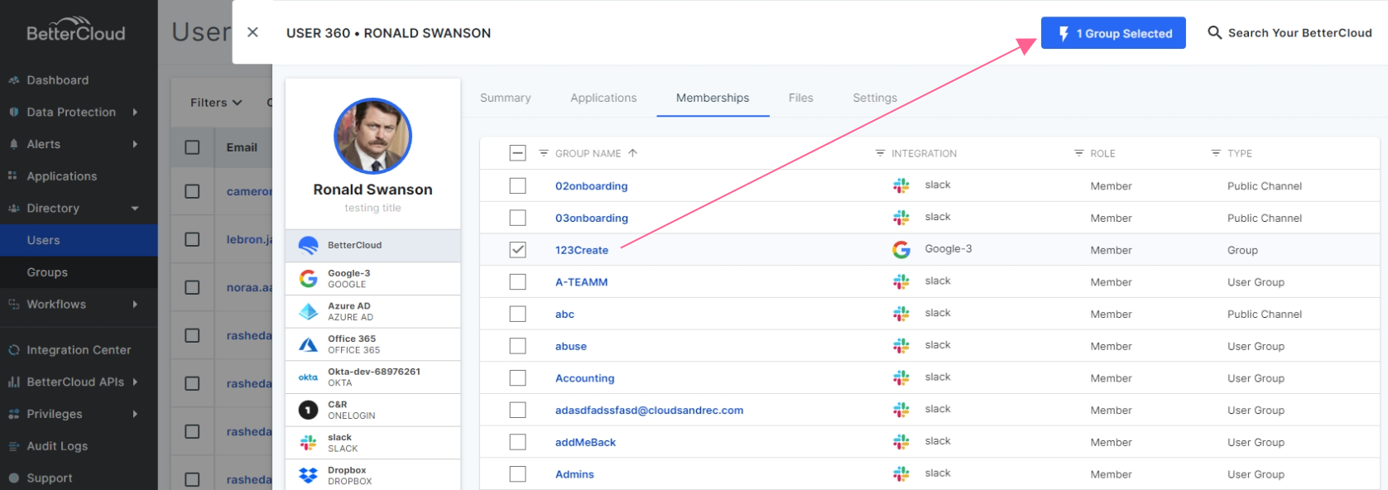This screenshot has height=490, width=1388.
Task: Expand the Data Protection menu arrow
Action: 135,112
